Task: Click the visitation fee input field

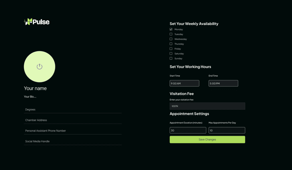Action: point(207,106)
